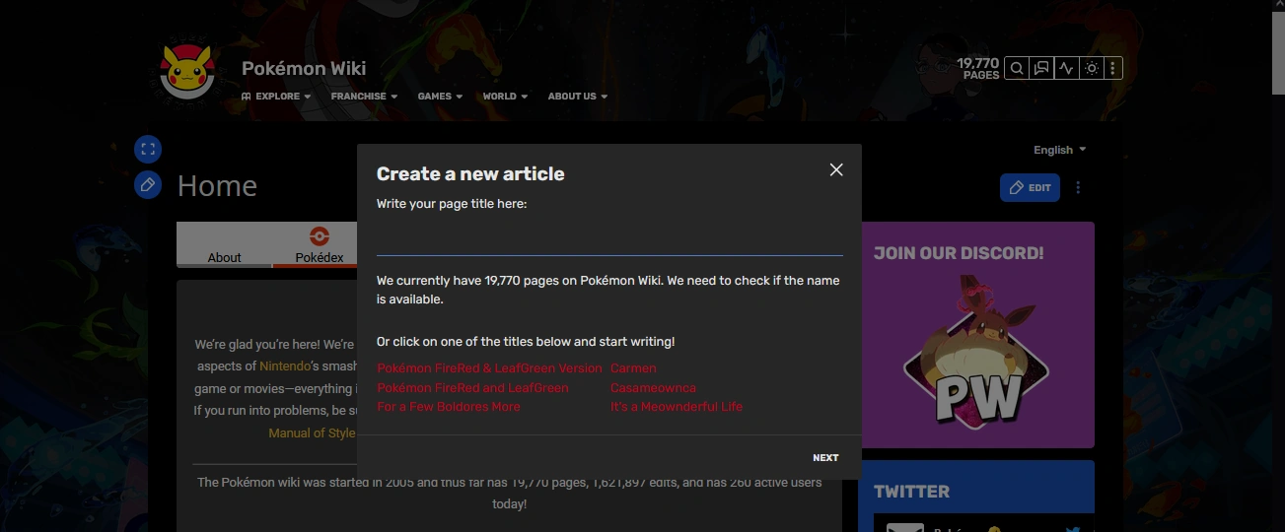Switch to the Pokédex tab

(319, 245)
